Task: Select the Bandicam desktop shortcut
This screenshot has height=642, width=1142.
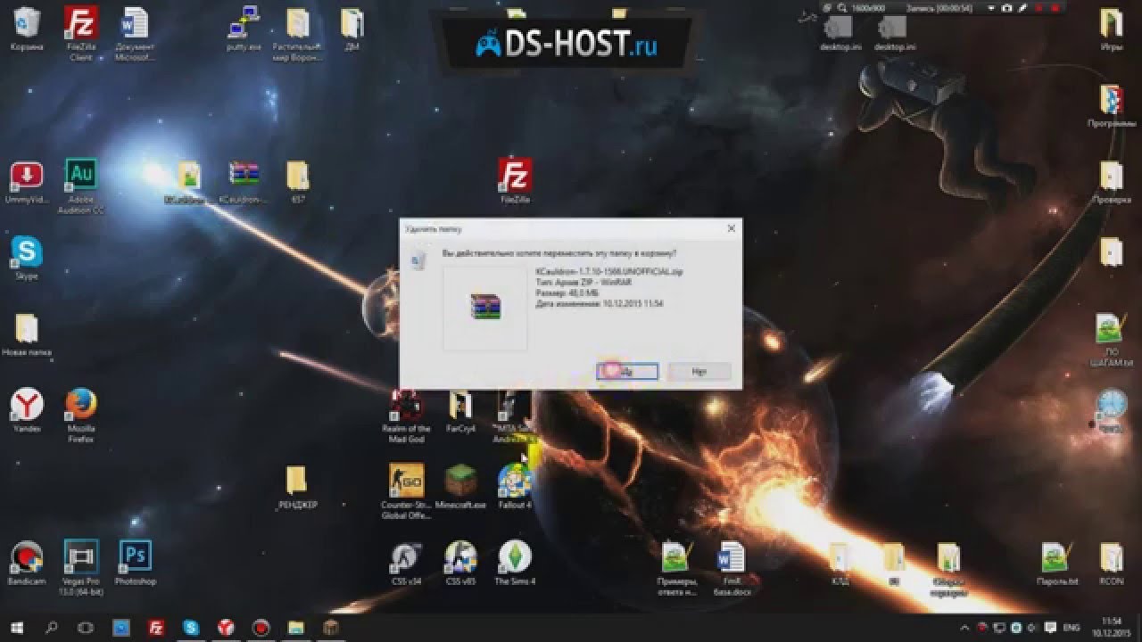Action: [x=27, y=564]
